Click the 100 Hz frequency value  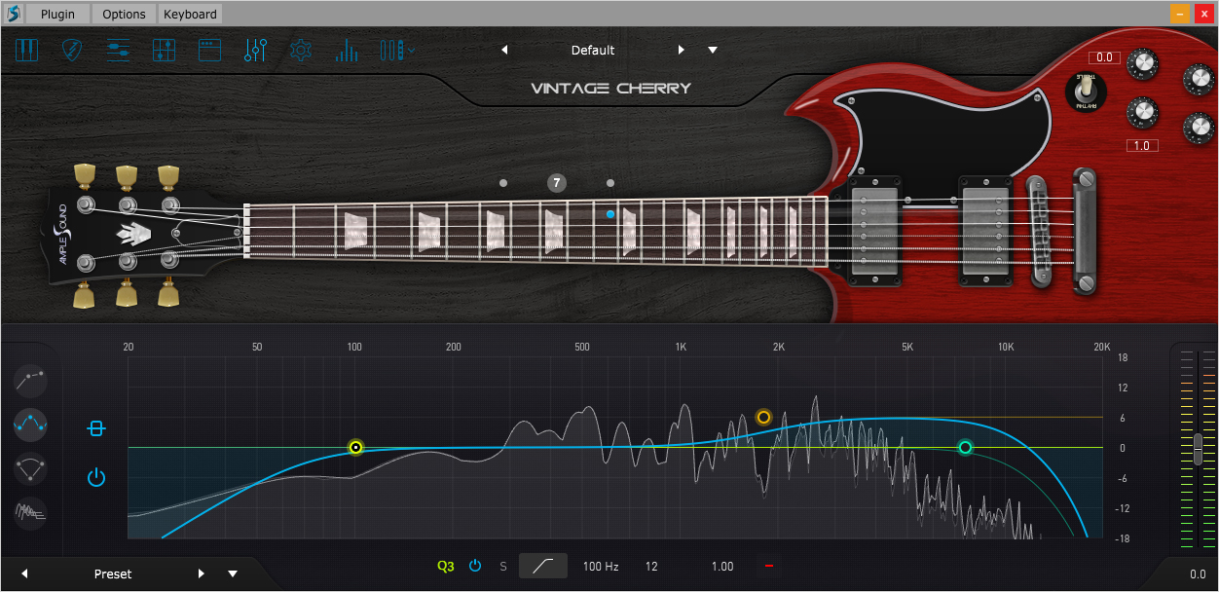point(601,567)
